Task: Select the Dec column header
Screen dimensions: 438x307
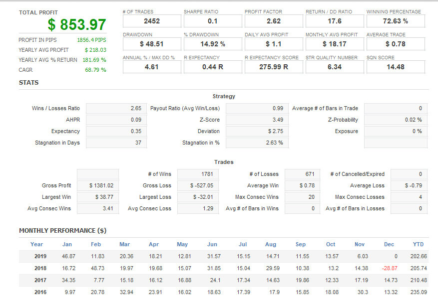Action: click(389, 244)
